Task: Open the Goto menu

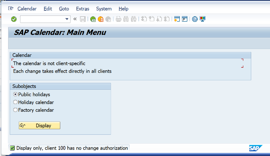Action: (x=64, y=9)
